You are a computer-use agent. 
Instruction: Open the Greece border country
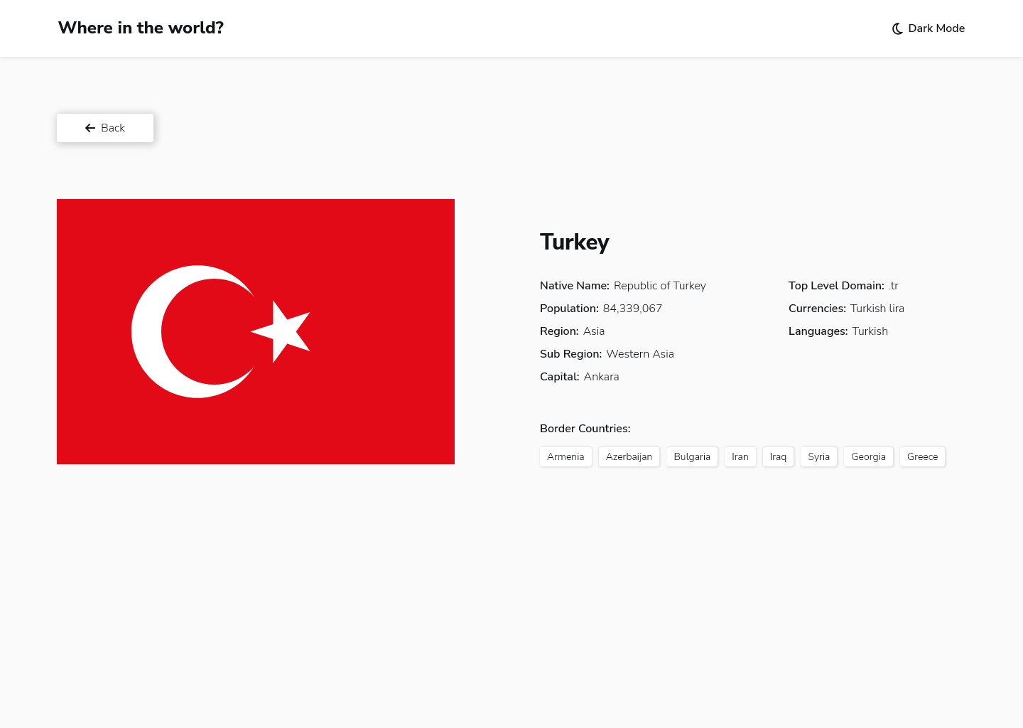[x=922, y=456]
